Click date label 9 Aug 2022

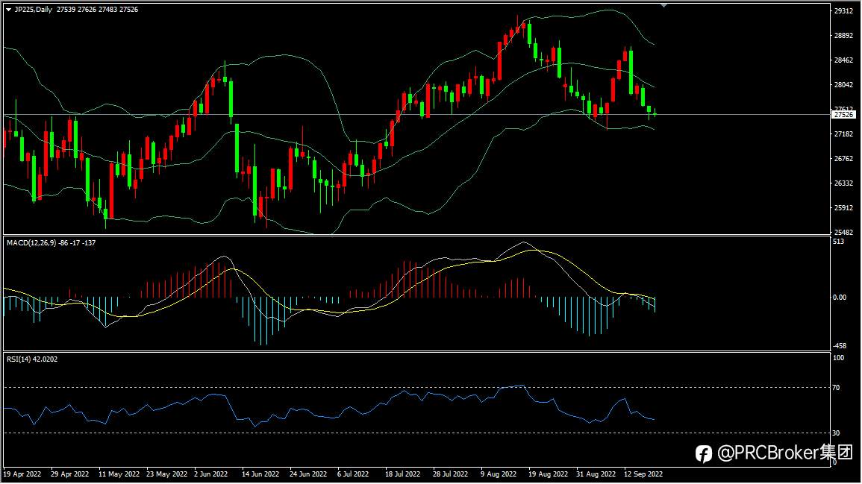[x=498, y=474]
